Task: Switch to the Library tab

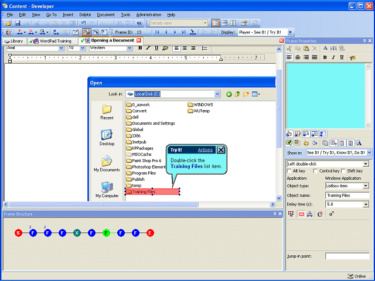Action: click(14, 41)
